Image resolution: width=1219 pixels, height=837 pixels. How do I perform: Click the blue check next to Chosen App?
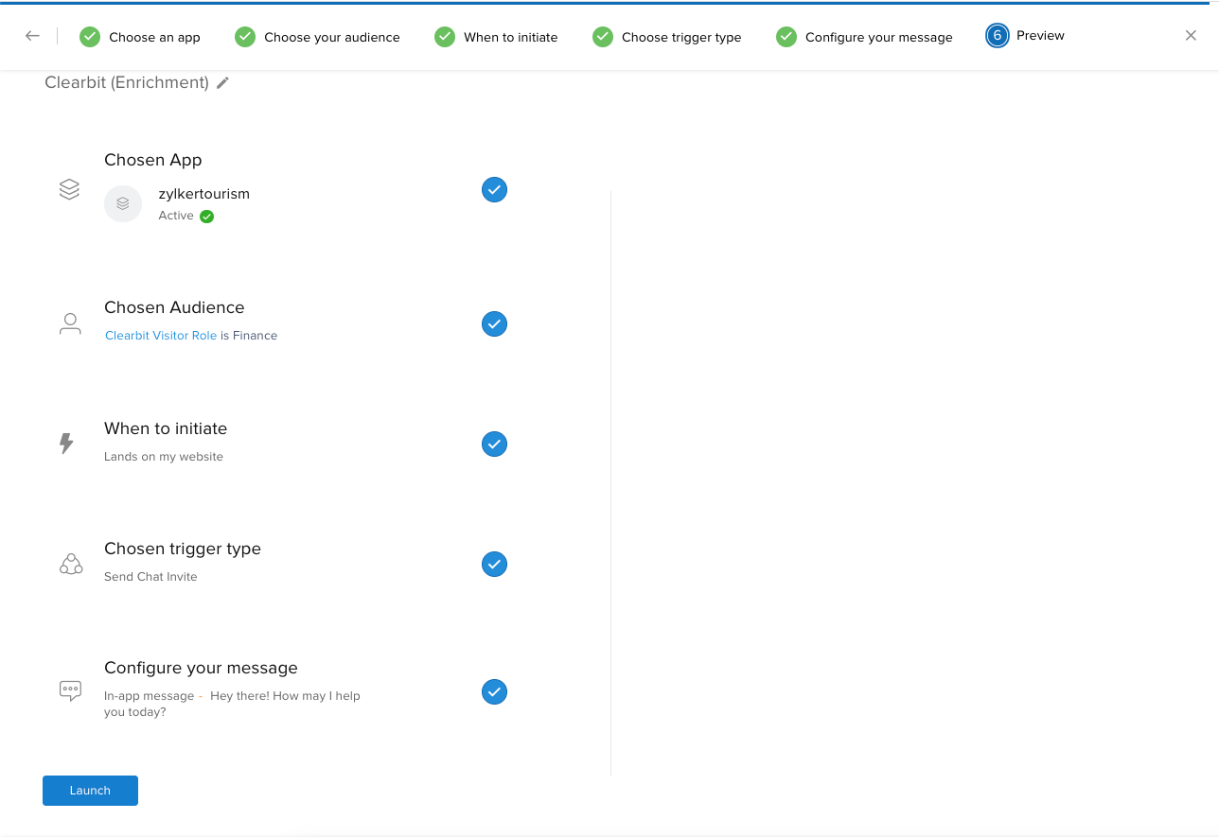point(494,190)
